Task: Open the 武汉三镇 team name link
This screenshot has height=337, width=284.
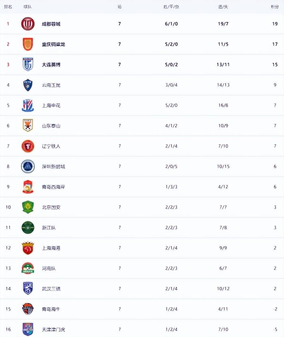Action: (x=51, y=289)
